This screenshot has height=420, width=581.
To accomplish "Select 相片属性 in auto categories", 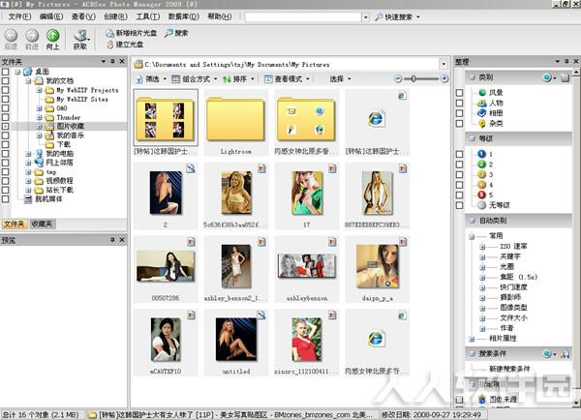I will tap(503, 338).
